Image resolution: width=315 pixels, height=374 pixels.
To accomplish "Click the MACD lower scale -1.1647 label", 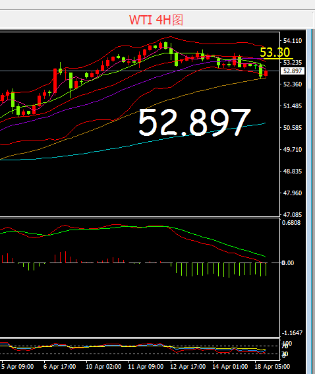I will coord(292,332).
